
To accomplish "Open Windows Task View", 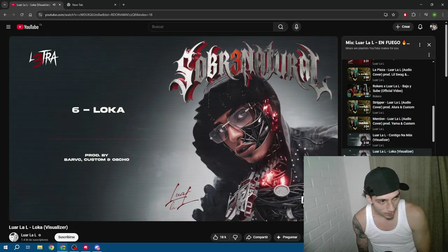I will pyautogui.click(x=28, y=247).
